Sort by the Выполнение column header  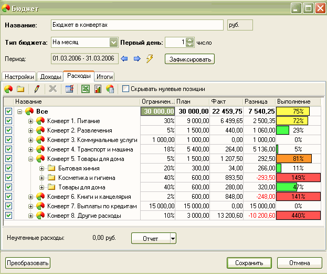click(298, 102)
